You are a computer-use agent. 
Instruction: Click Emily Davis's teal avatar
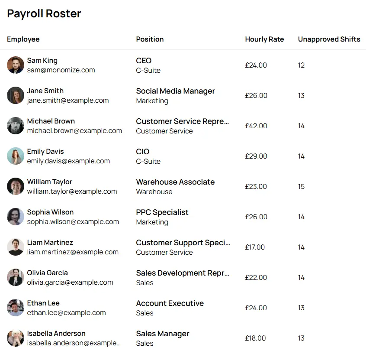coord(16,156)
